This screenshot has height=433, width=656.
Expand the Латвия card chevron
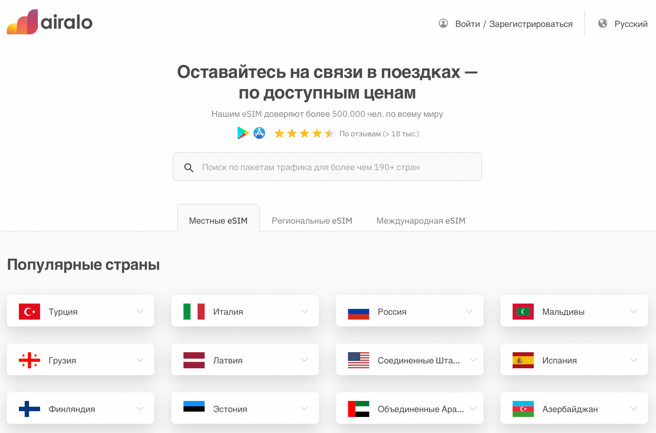(x=305, y=360)
